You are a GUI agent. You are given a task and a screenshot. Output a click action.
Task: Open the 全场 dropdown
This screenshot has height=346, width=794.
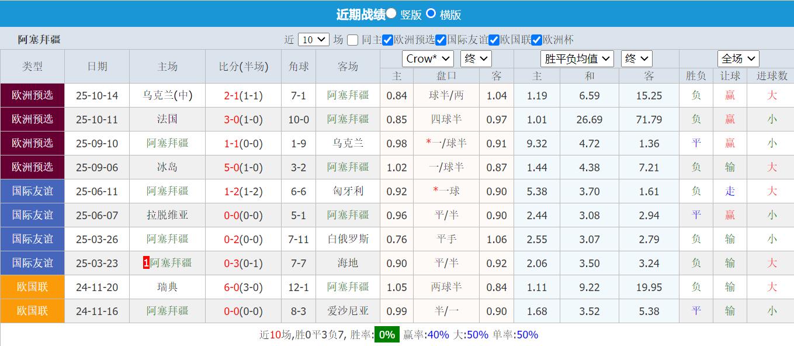[x=737, y=58]
